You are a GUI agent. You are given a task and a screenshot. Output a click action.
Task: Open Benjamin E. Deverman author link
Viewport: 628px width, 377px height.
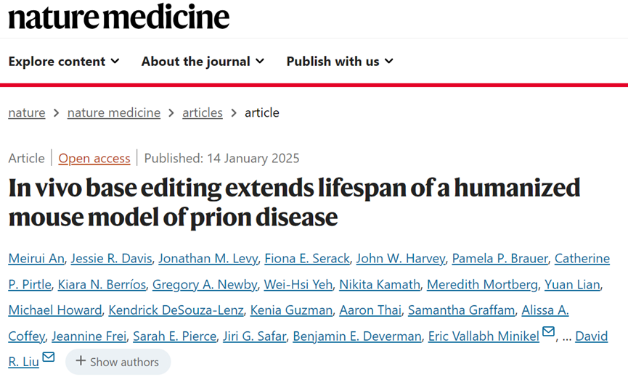(357, 336)
